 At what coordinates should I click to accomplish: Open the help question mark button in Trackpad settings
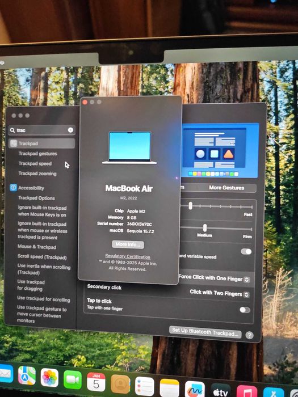[249, 335]
